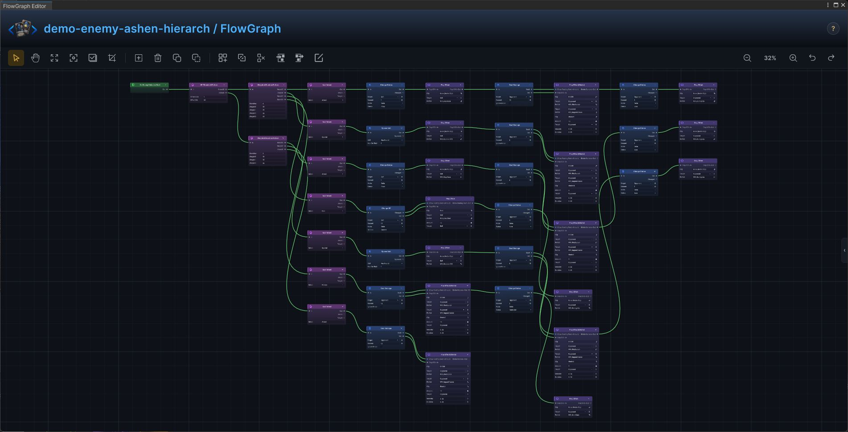The height and width of the screenshot is (432, 848).
Task: Click Default output port of HP Threshold Pattern node
Action: pyautogui.click(x=226, y=93)
